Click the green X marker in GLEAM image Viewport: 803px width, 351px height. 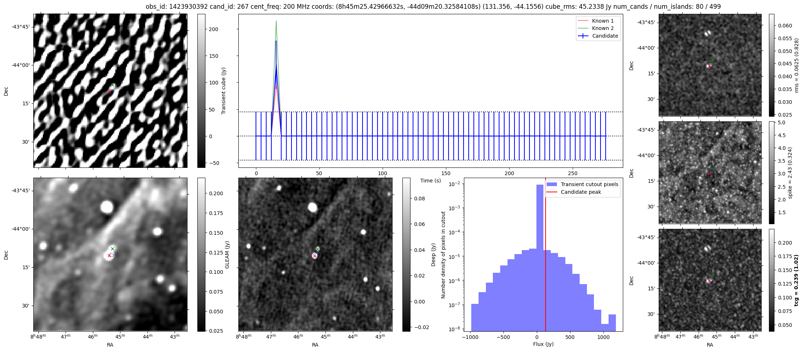coord(113,249)
